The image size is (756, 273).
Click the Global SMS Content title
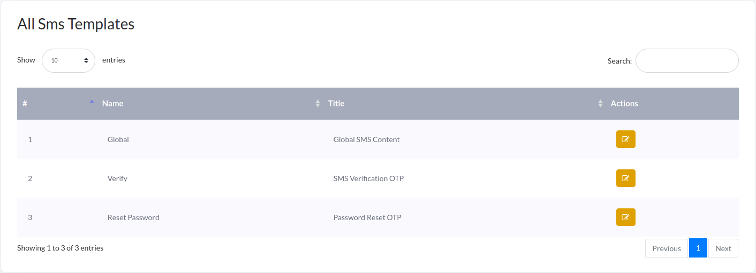pyautogui.click(x=366, y=139)
